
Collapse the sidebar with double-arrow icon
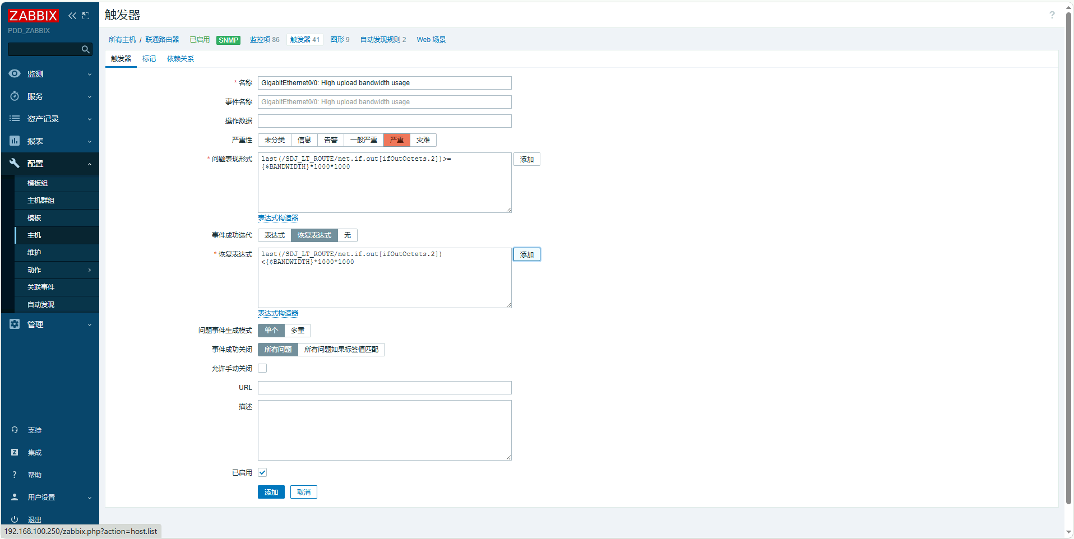(x=72, y=16)
